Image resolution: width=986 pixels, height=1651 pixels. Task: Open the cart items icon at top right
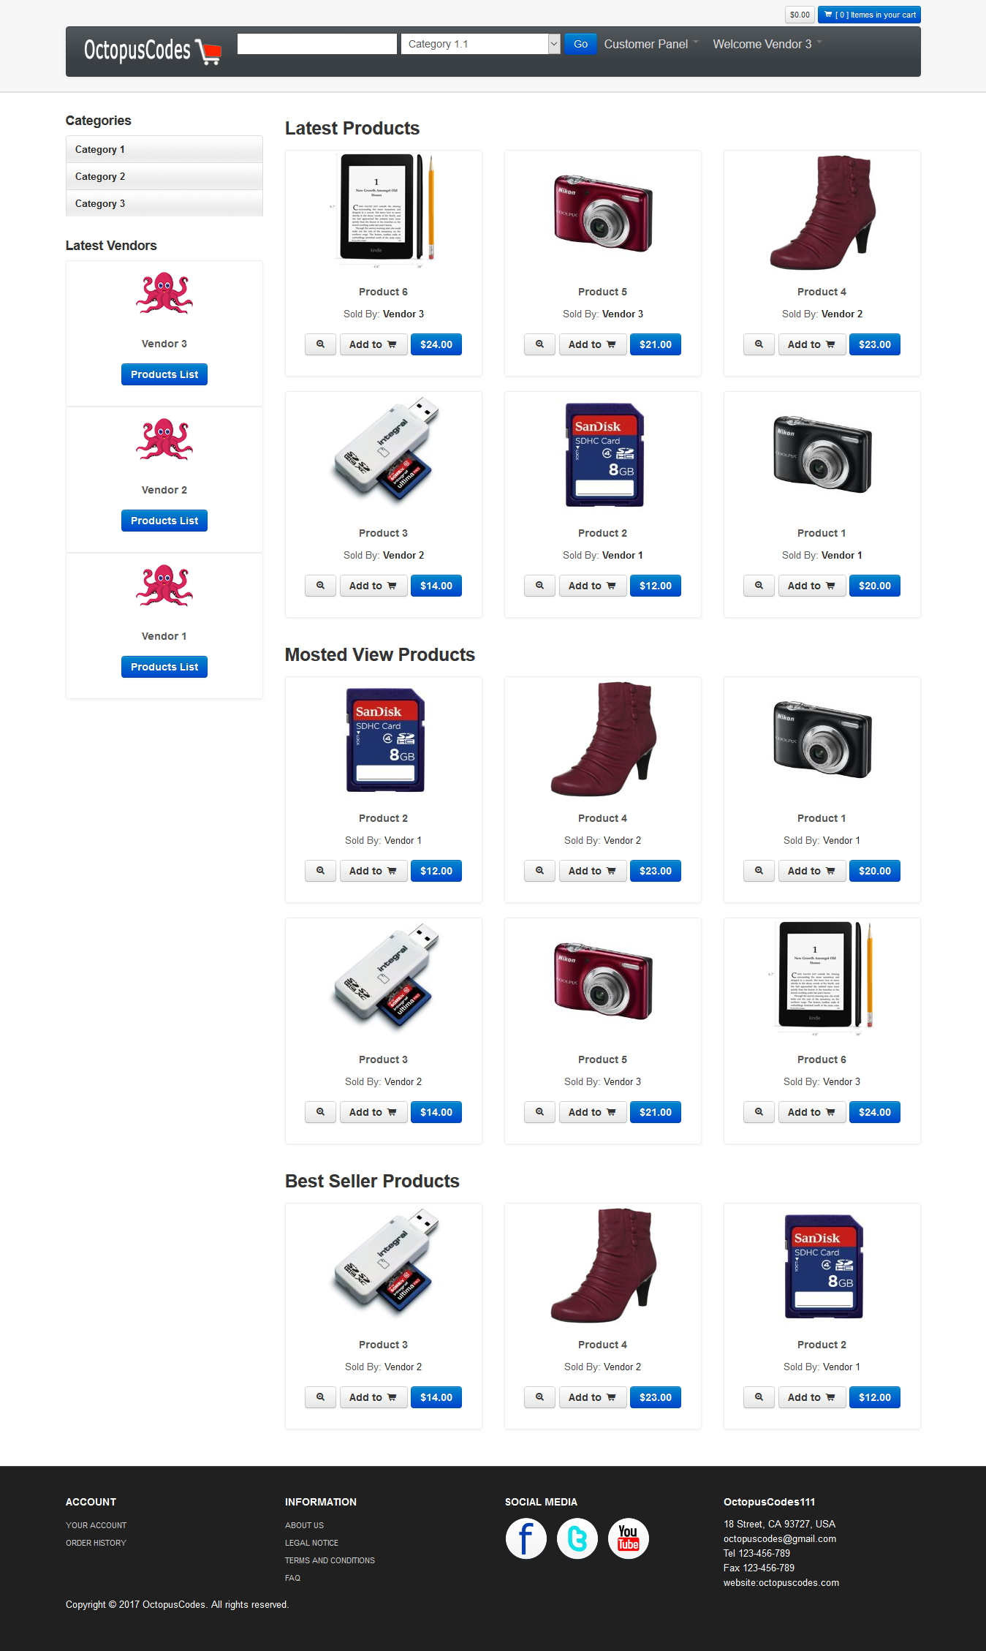869,15
